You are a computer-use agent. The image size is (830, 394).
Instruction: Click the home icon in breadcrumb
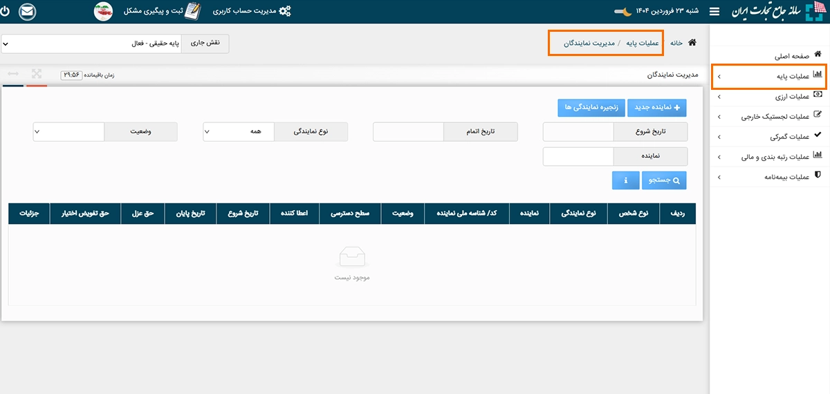pos(692,43)
